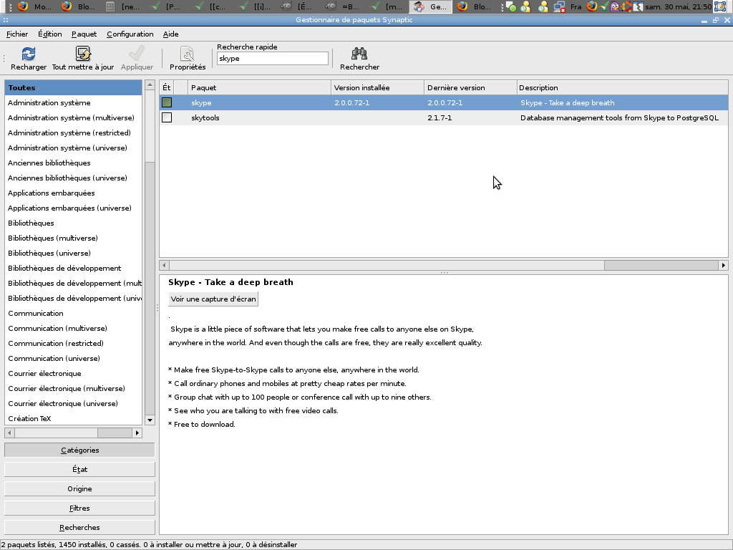Screen dimensions: 733x550
Task: Sort by Version installée column header
Action: pos(377,87)
